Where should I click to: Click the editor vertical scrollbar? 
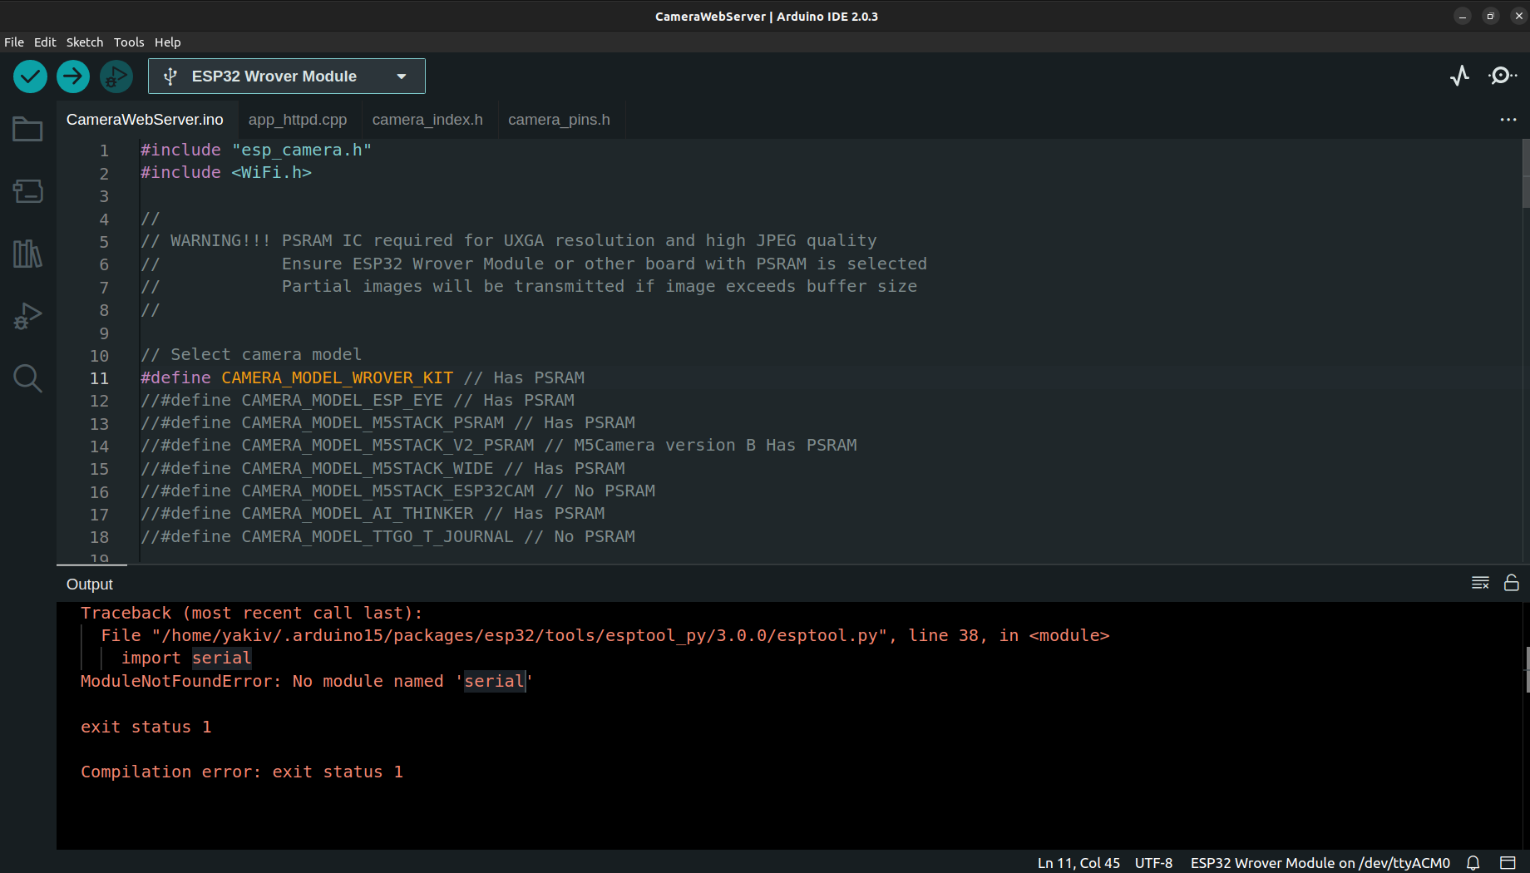[1525, 173]
